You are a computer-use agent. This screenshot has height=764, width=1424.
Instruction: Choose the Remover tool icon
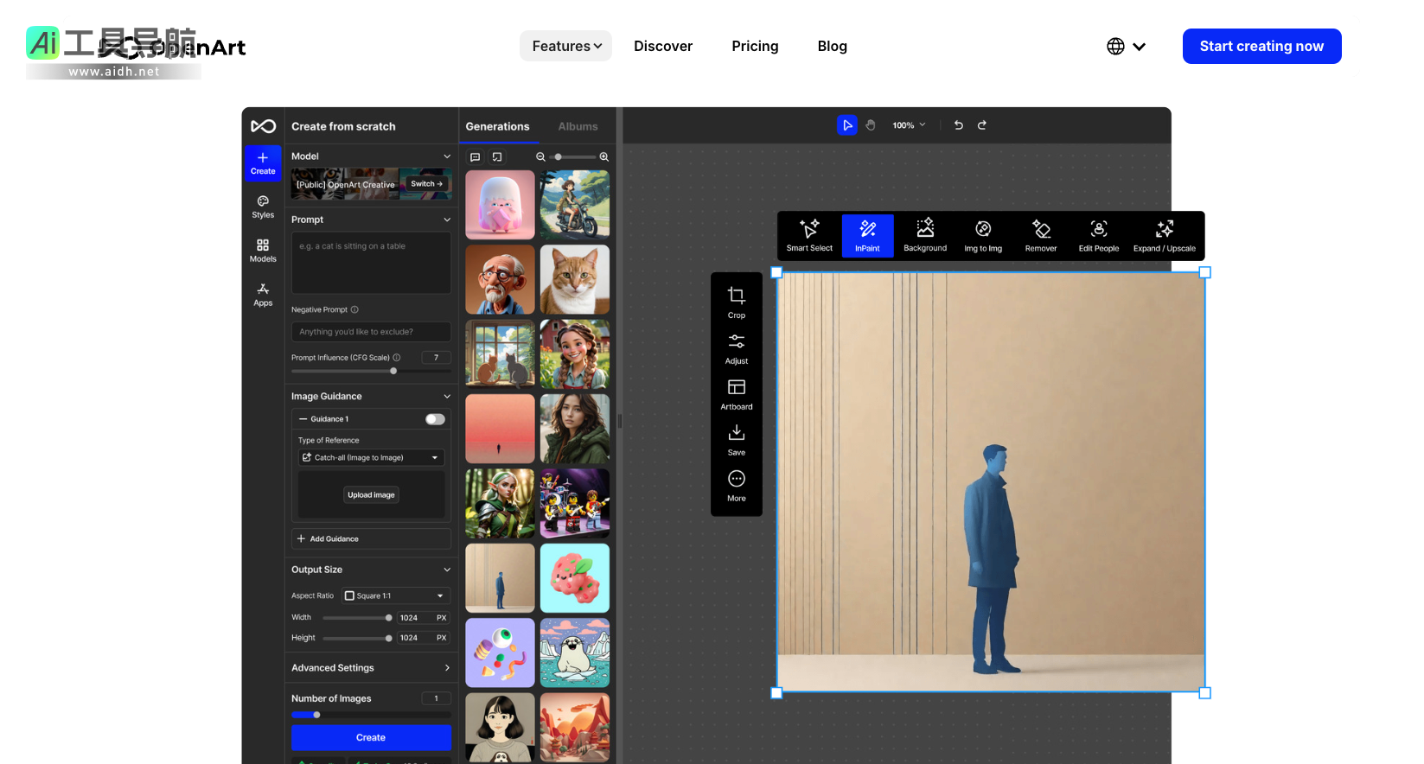pyautogui.click(x=1041, y=235)
